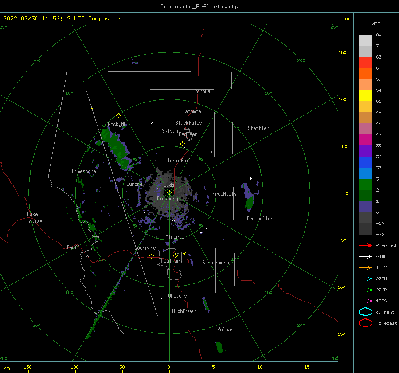Click the red forecast ellipse icon
Image resolution: width=399 pixels, height=373 pixels.
click(x=365, y=323)
